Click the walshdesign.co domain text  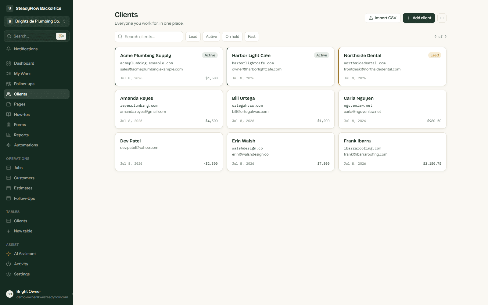click(x=247, y=149)
